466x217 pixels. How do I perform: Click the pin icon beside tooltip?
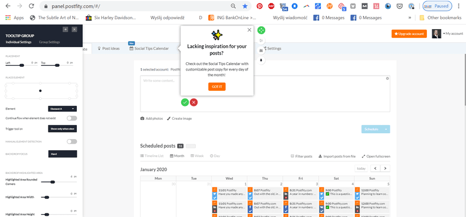(261, 60)
